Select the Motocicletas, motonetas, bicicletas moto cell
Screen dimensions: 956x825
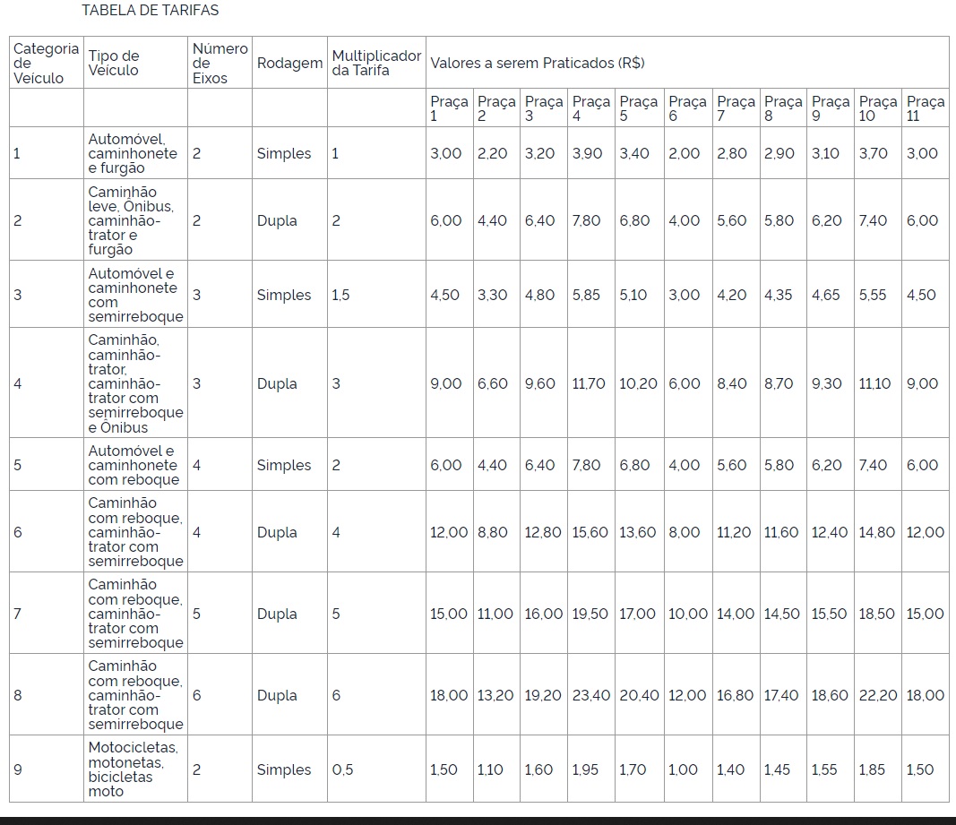(133, 769)
